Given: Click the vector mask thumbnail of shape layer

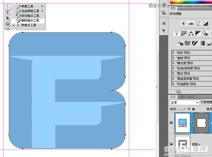Looking at the screenshot, I should coord(201,123).
